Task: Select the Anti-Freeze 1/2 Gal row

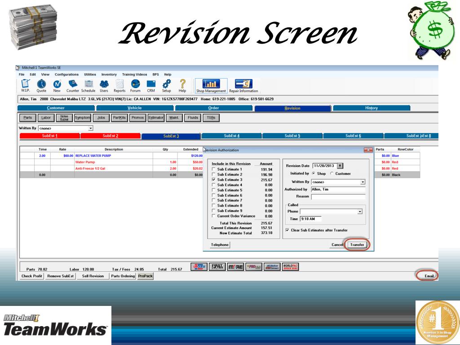Action: pos(112,168)
